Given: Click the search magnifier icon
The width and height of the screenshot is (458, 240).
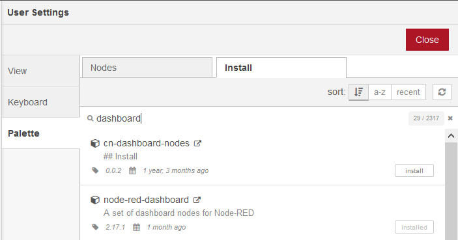Looking at the screenshot, I should coord(91,118).
